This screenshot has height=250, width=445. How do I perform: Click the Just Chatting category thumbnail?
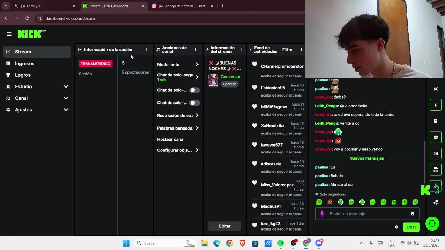[213, 80]
